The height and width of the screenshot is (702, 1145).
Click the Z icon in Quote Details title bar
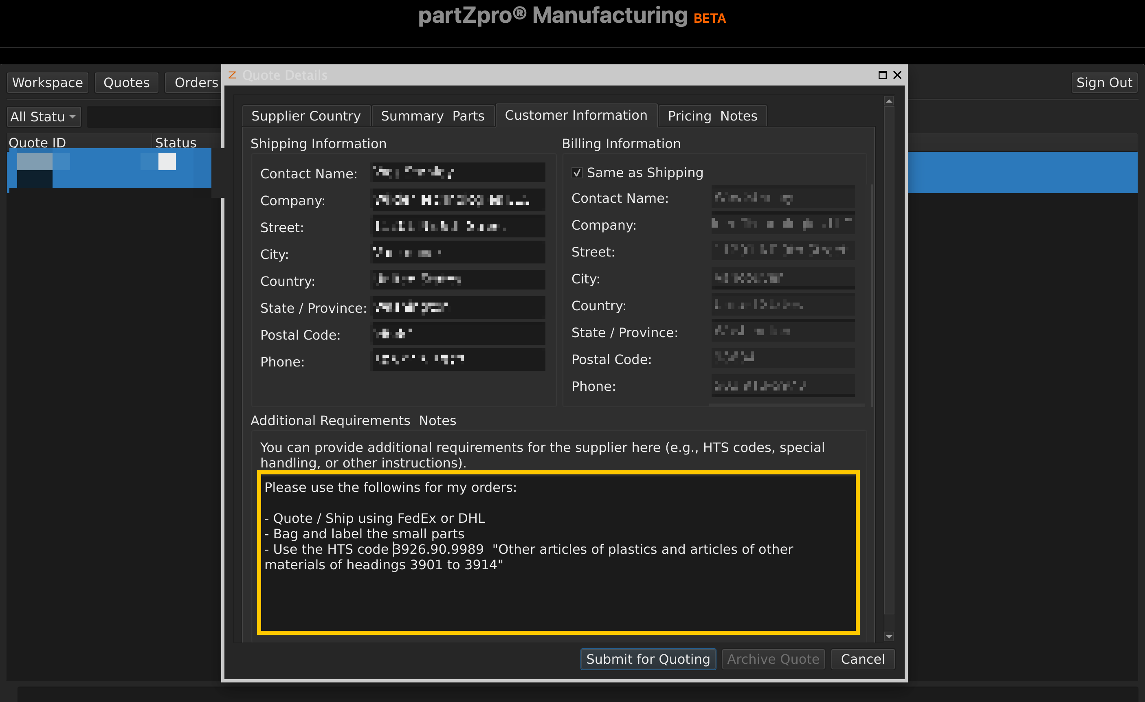point(232,75)
